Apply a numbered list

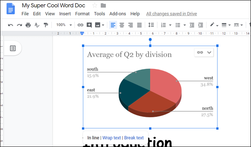tap(163, 25)
